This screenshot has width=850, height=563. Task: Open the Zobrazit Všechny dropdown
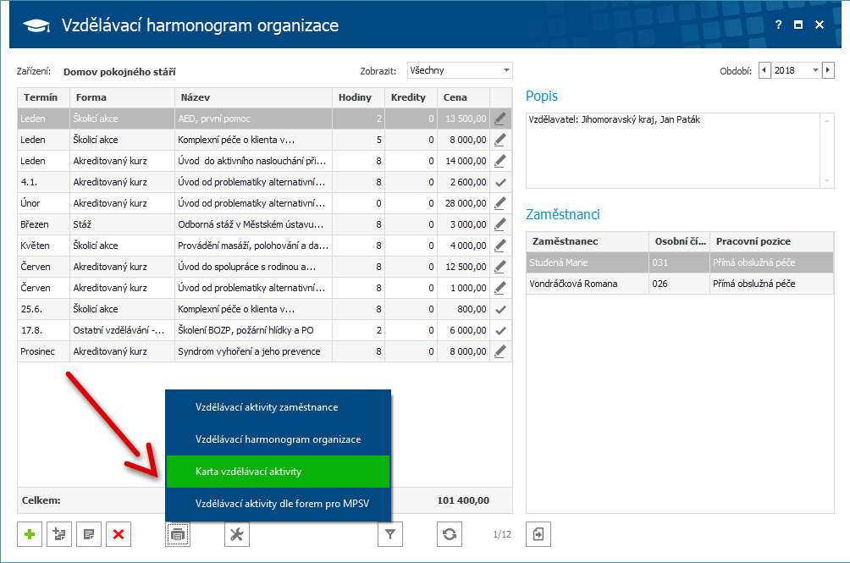(460, 70)
